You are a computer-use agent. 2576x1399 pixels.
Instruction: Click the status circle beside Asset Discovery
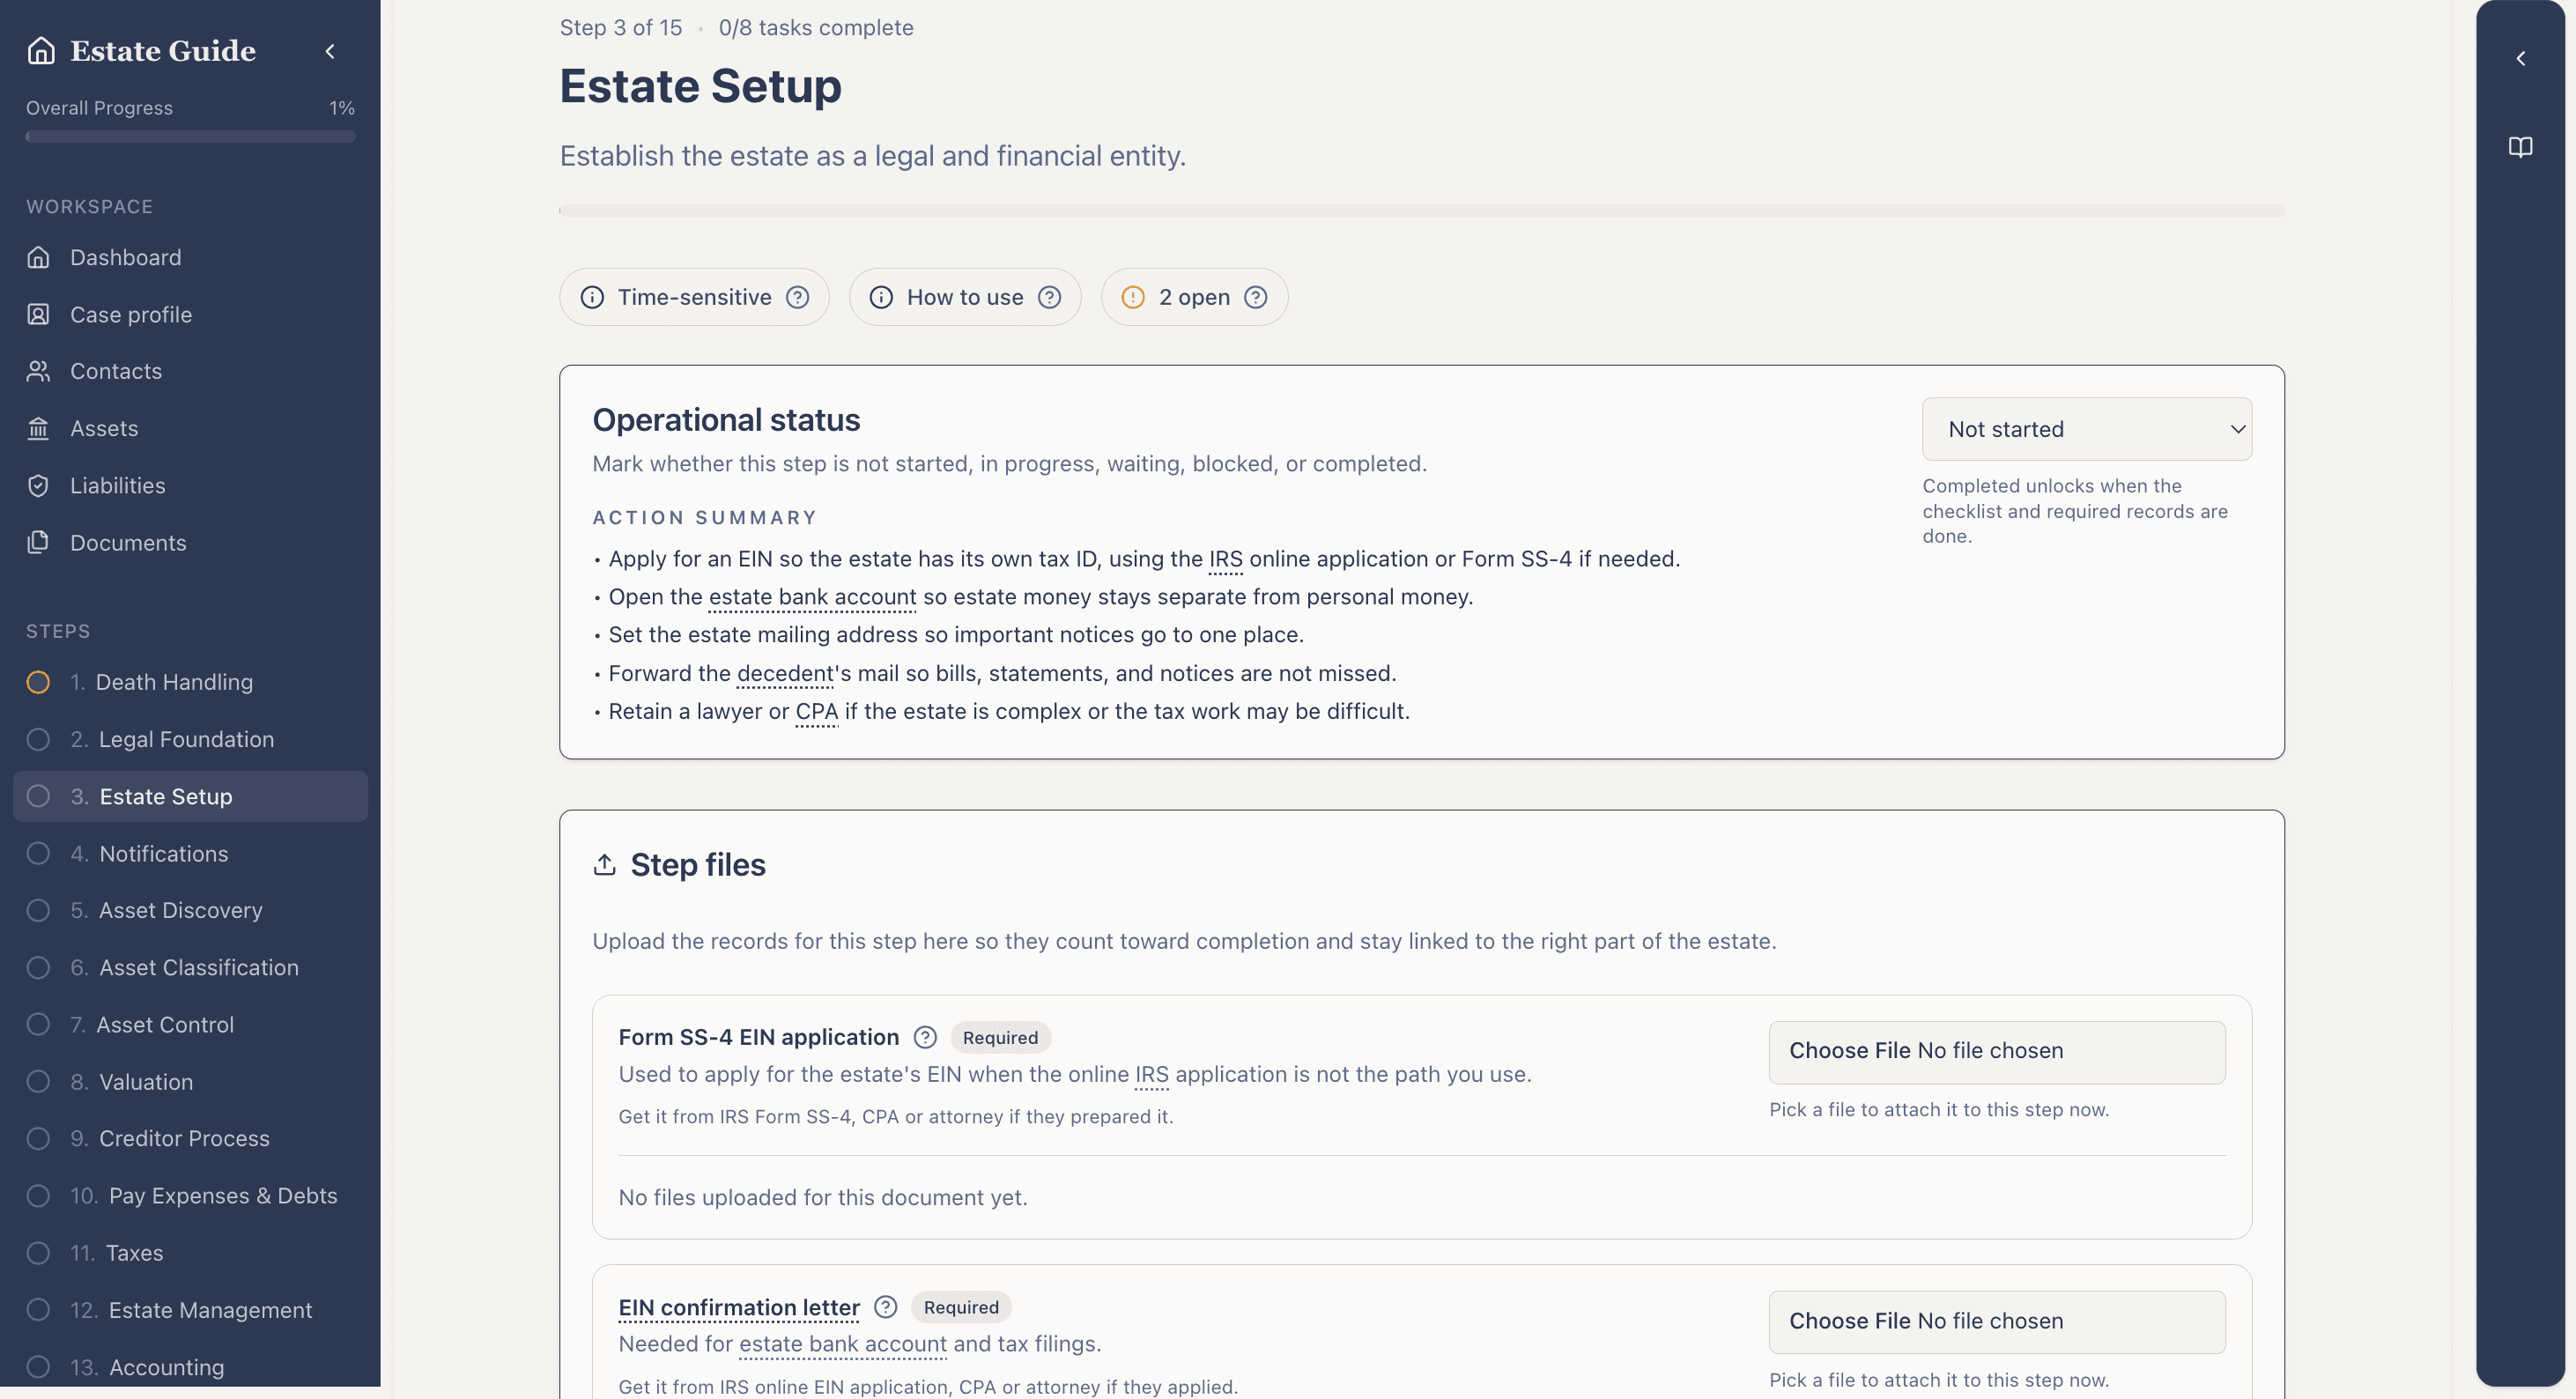pos(38,910)
